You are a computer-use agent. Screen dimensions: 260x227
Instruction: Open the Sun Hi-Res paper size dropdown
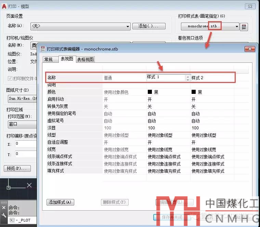tap(23, 99)
